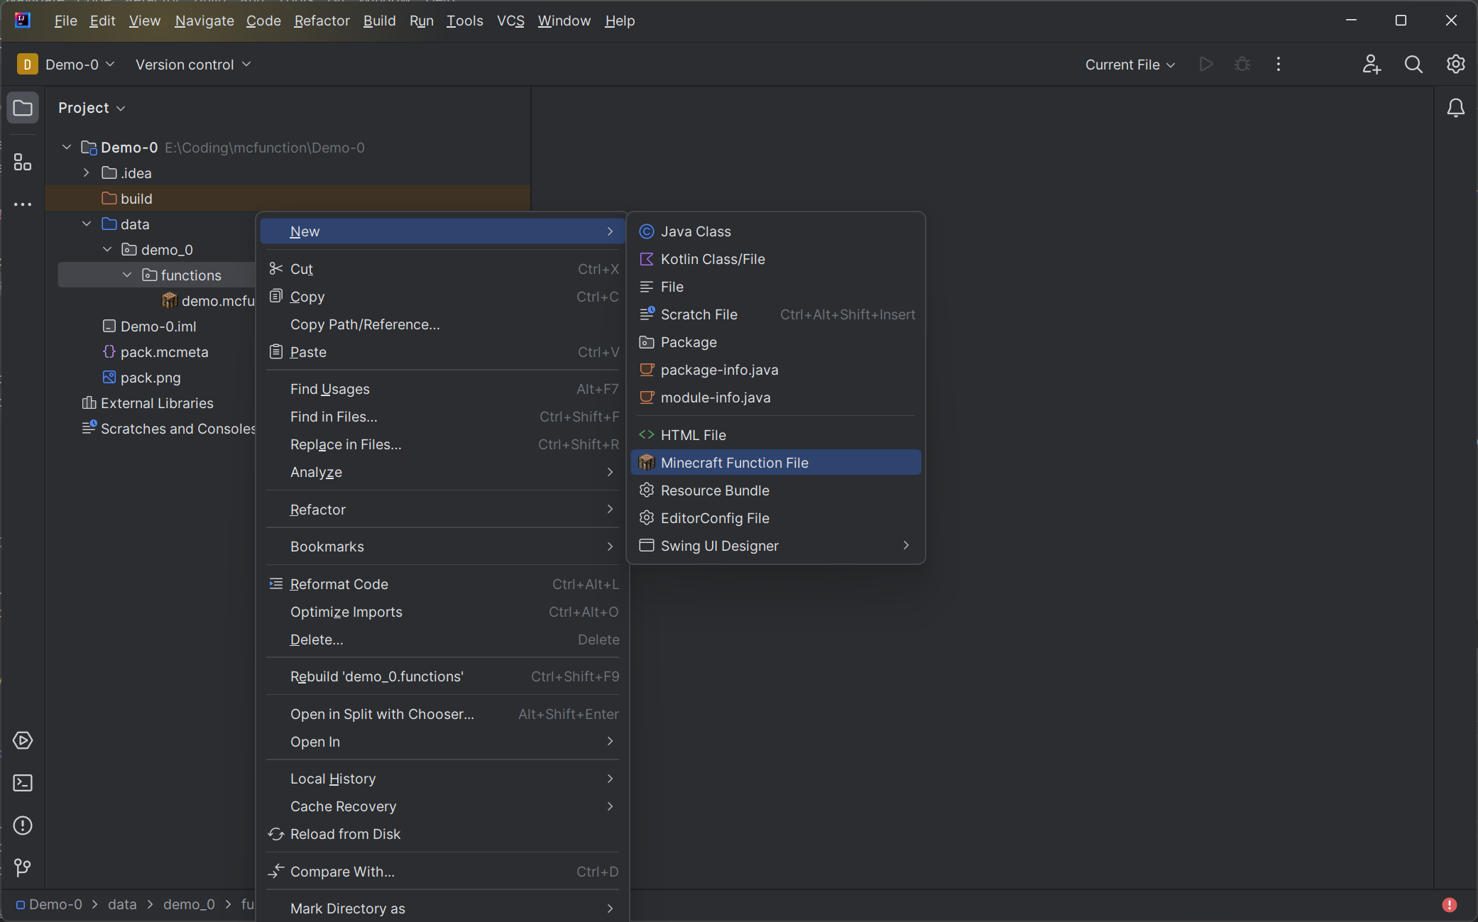Click the Debug/profile toolbar icon
The width and height of the screenshot is (1478, 922).
pyautogui.click(x=1241, y=64)
